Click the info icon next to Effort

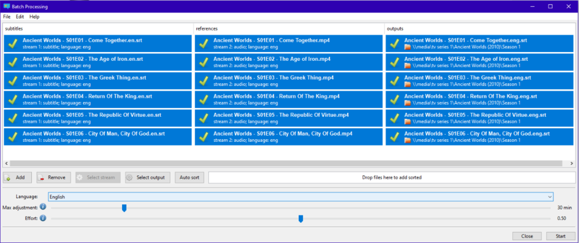43,218
